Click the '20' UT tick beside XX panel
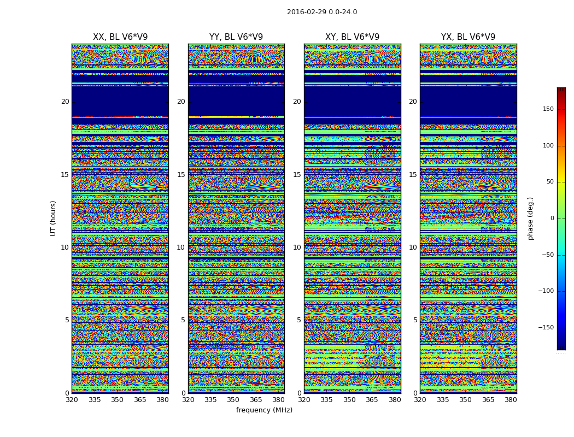 pos(65,102)
